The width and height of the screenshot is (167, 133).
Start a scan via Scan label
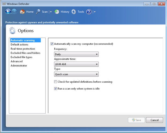45,12
